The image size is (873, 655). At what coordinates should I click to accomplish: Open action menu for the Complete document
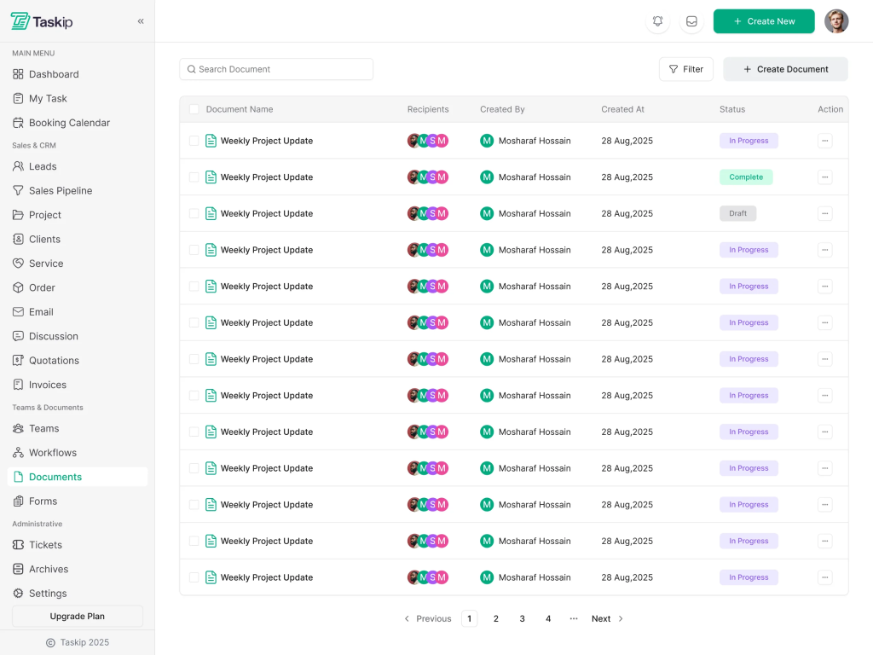[824, 177]
